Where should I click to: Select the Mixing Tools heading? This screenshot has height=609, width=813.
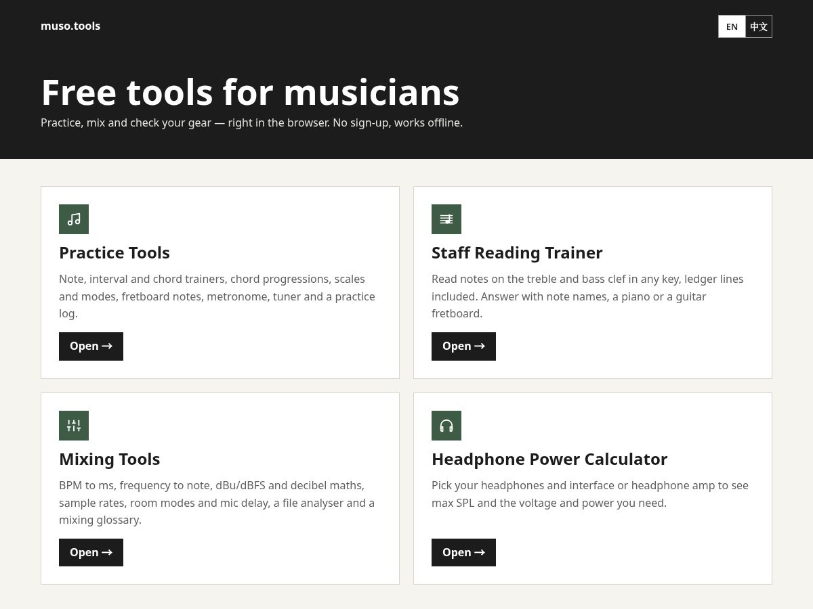coord(110,459)
